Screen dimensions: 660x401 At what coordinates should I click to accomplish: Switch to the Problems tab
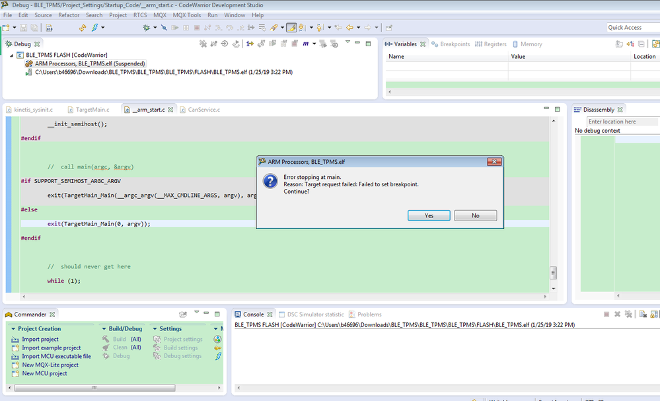(365, 314)
